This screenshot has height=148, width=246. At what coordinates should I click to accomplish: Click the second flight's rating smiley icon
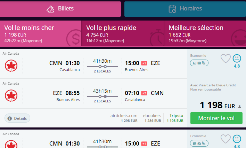(237, 139)
